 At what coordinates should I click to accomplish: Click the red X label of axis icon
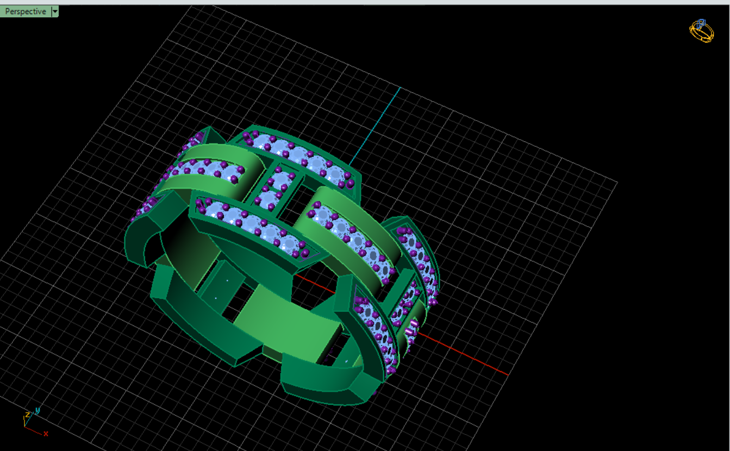(x=46, y=434)
